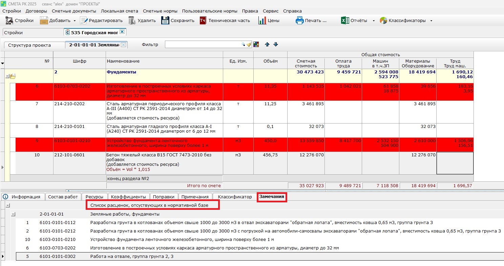The height and width of the screenshot is (266, 504).
Task: Clear the filter with the broom icon
Action: coord(249,45)
